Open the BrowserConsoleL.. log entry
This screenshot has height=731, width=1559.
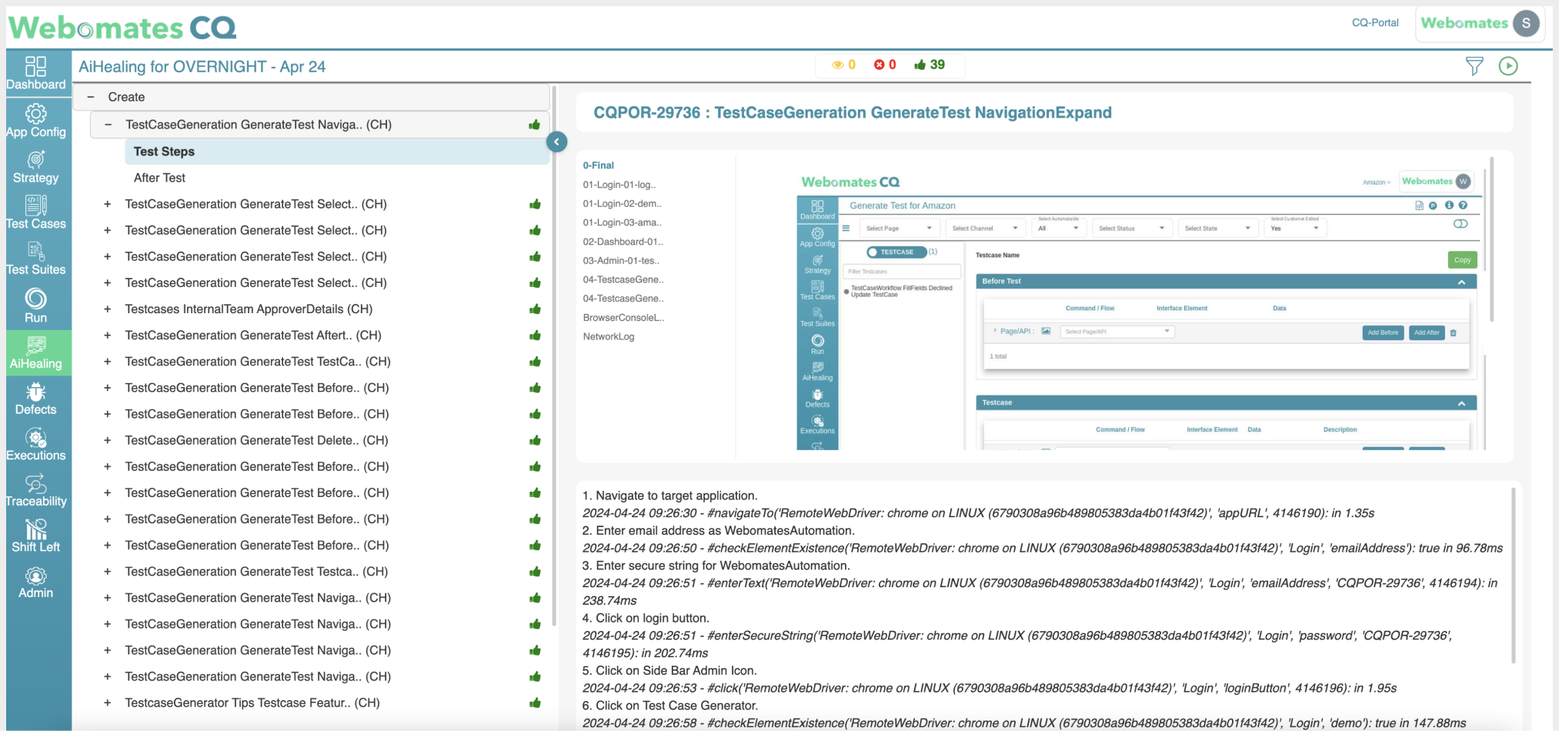click(623, 318)
